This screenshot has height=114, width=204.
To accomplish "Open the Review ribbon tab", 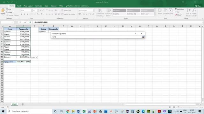I will (54, 6).
